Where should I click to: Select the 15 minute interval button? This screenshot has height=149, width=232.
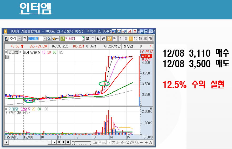click(x=140, y=39)
